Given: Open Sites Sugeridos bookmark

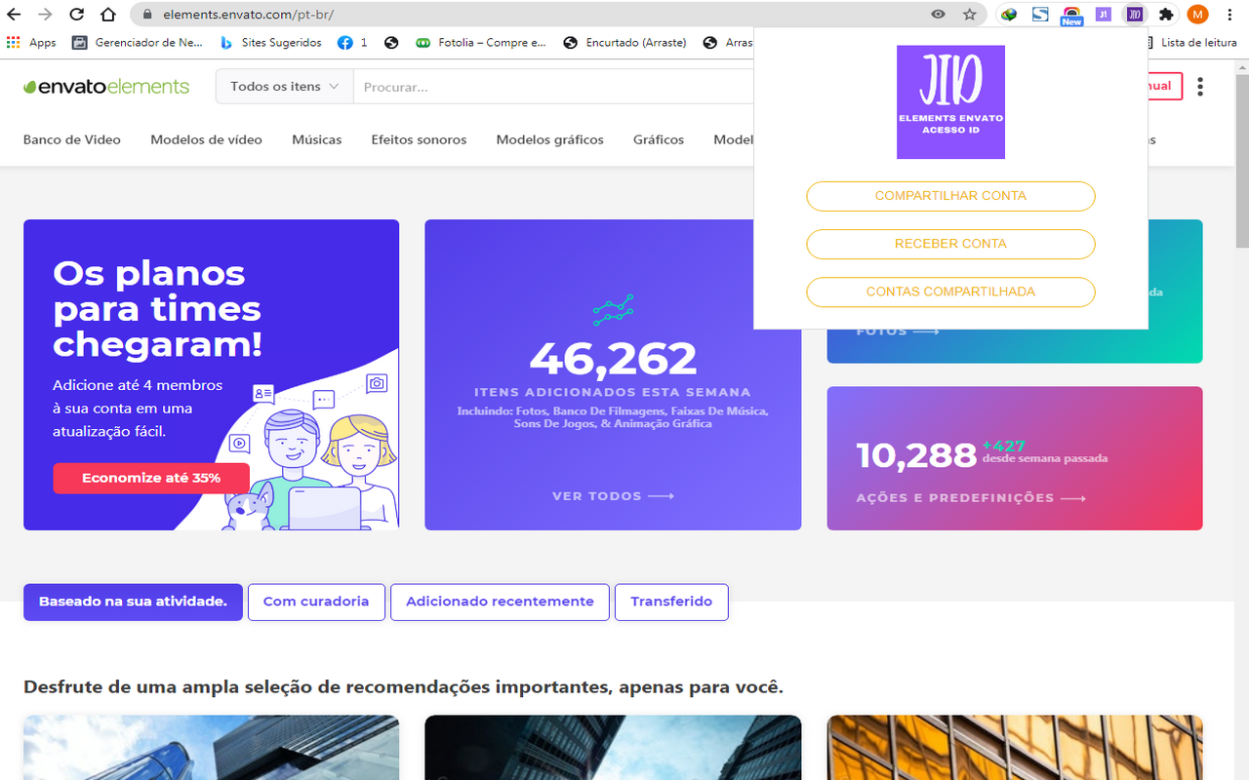Looking at the screenshot, I should click(x=270, y=43).
